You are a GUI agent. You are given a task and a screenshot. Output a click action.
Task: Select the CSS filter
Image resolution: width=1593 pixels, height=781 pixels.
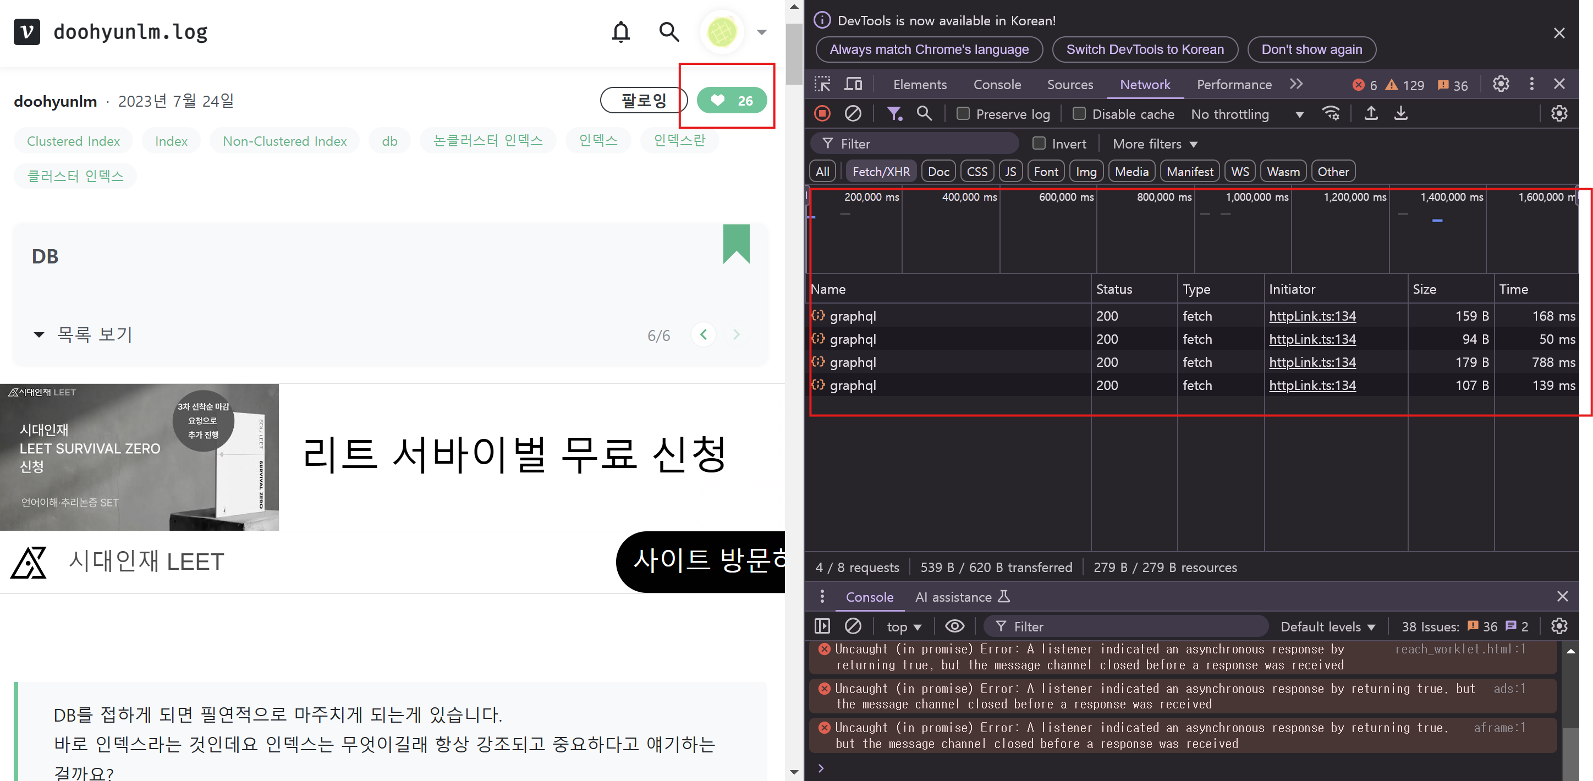click(977, 172)
